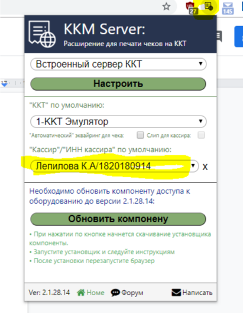Click the bookmark star icon in address bar
This screenshot has width=243, height=313.
click(x=166, y=7)
